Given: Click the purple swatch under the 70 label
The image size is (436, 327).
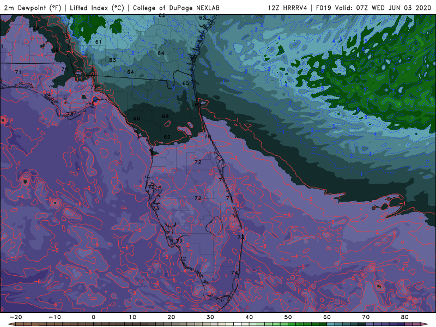Looking at the screenshot, I should (x=370, y=324).
